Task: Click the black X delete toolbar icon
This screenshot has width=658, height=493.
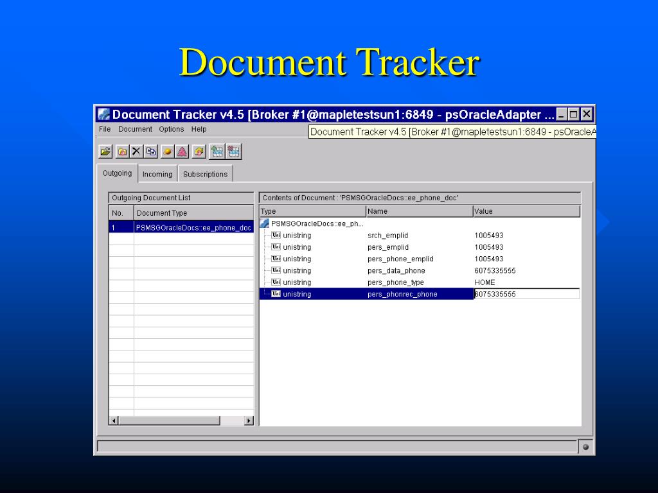Action: tap(136, 151)
